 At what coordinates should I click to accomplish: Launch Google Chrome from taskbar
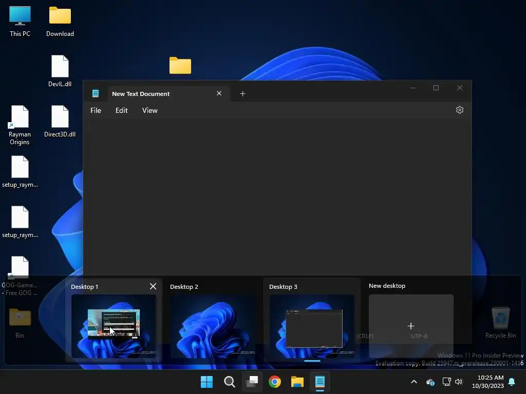pyautogui.click(x=275, y=382)
